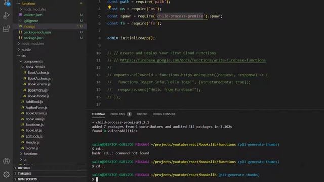The width and height of the screenshot is (324, 182).
Task: Expand node_modules inside functions folder
Action: 21,9
